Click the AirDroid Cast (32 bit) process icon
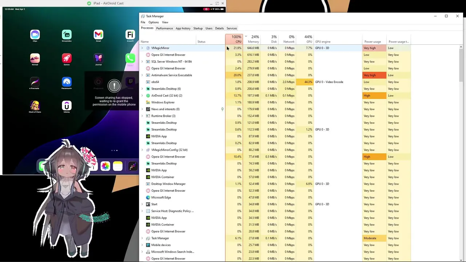The image size is (466, 262). [148, 96]
